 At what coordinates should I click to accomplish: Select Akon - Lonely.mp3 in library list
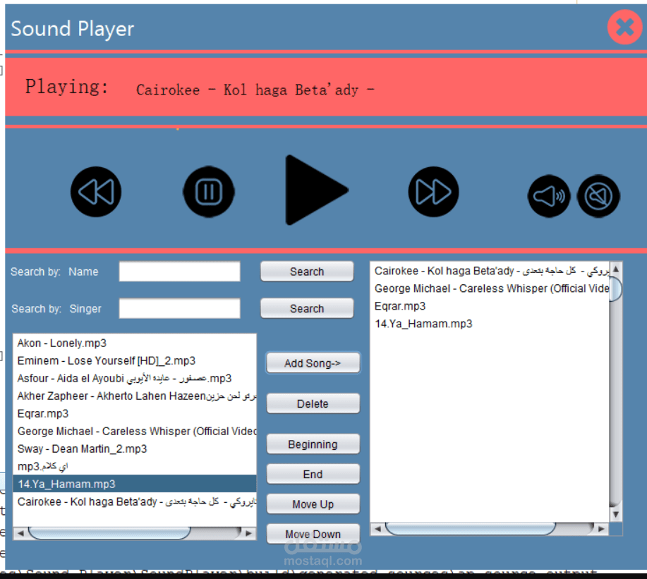(135, 343)
